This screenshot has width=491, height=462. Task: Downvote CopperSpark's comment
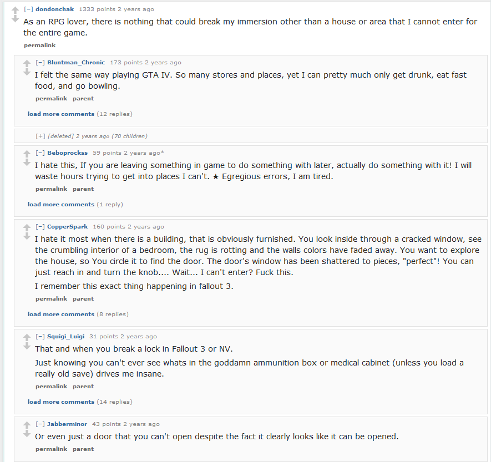point(27,237)
